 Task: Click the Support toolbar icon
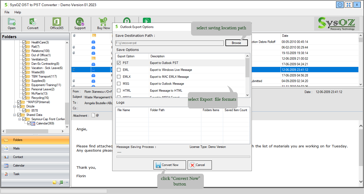click(x=80, y=23)
